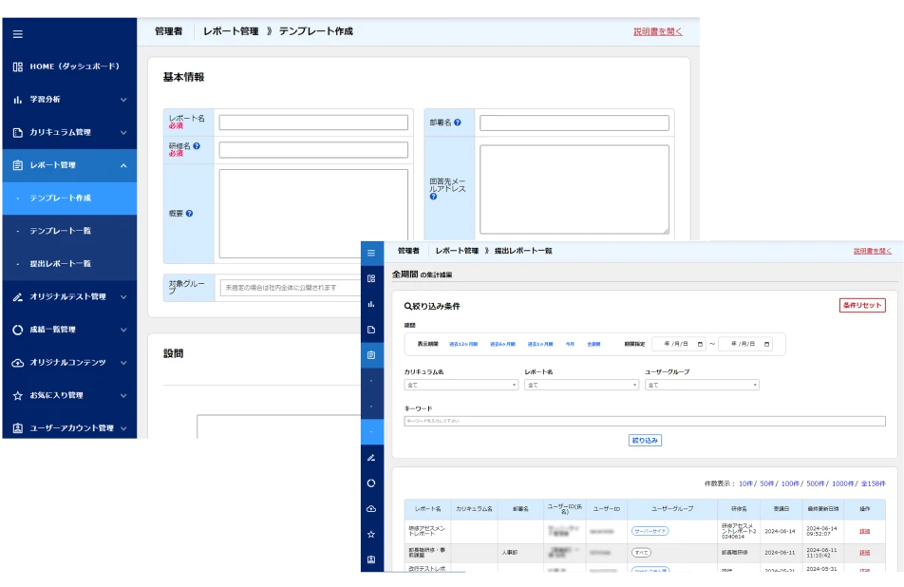Collapse the レポート管理 sidebar section
The image size is (904, 587).
point(123,165)
